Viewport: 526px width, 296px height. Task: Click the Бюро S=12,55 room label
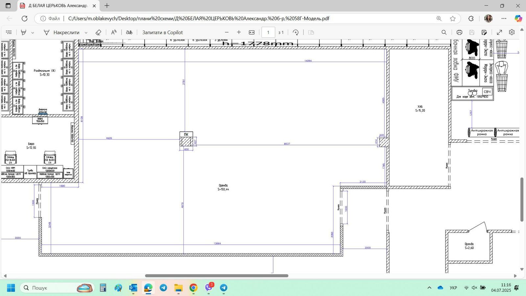coord(31,146)
